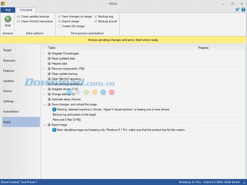
Task: Toggle the Backup log checkbox
Action: [x=96, y=17]
